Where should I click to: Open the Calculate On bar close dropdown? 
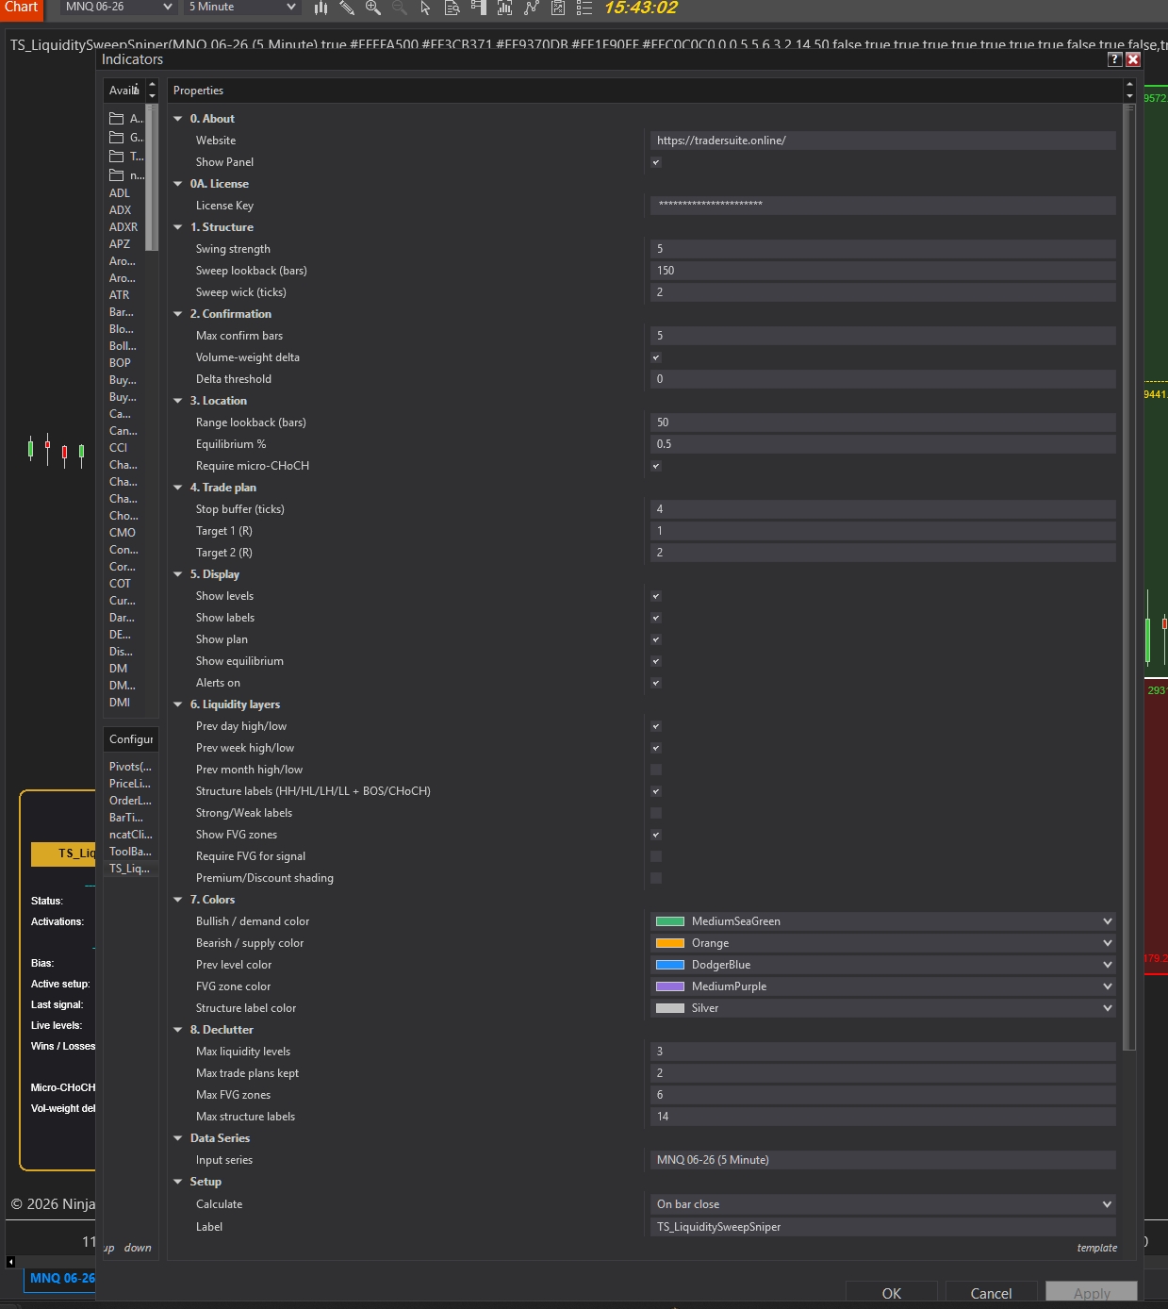[x=883, y=1204]
